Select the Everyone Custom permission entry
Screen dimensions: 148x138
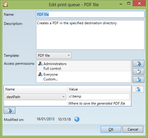tap(84, 77)
